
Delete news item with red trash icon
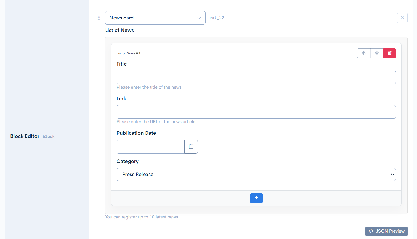[x=390, y=53]
